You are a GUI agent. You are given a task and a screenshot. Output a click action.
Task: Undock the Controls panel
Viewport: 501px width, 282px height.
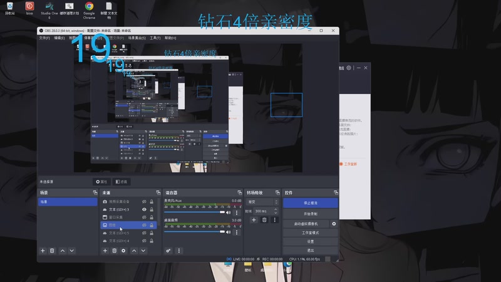click(x=336, y=192)
